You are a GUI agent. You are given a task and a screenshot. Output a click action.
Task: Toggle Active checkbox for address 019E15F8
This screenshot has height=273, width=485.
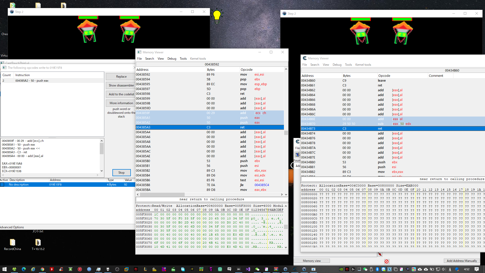(x=2, y=185)
